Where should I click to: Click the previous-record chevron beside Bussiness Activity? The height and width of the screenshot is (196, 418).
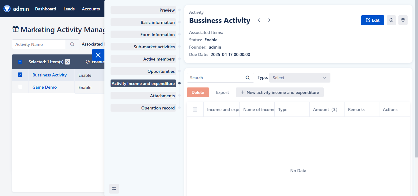click(259, 20)
